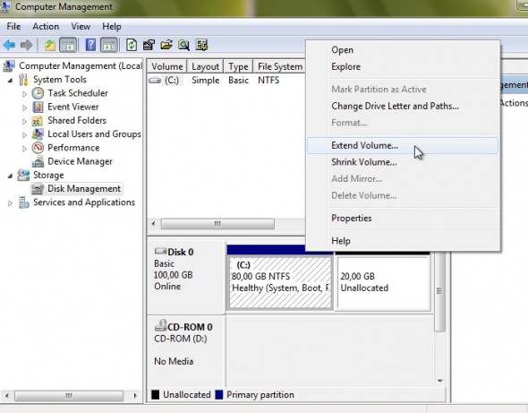Click the Refresh toolbar icon
The width and height of the screenshot is (528, 413).
pyautogui.click(x=132, y=45)
